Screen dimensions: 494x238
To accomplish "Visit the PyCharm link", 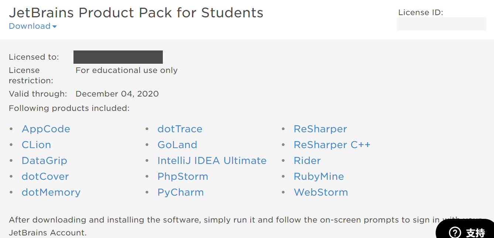I will 181,192.
